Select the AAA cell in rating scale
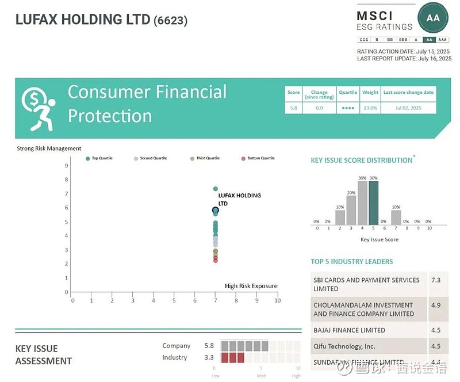This screenshot has width=460, height=382. pyautogui.click(x=442, y=40)
